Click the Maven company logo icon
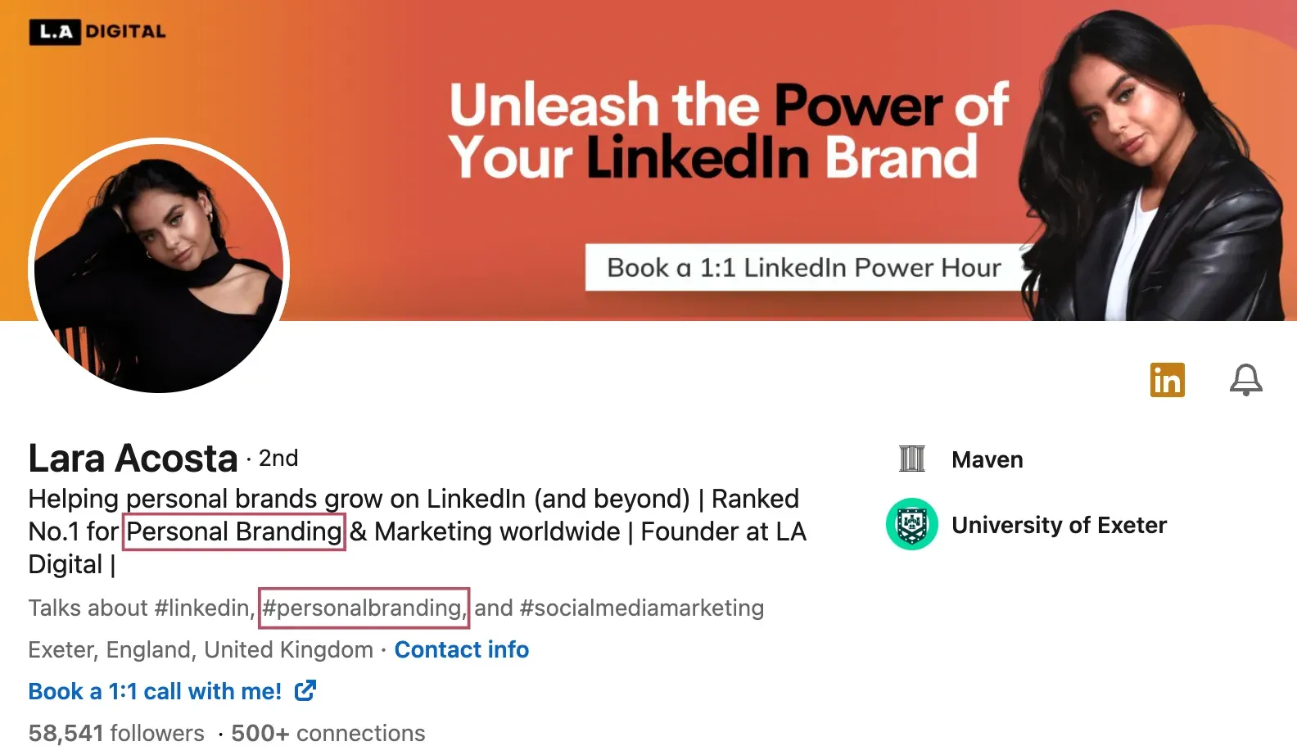This screenshot has width=1297, height=755. click(911, 459)
